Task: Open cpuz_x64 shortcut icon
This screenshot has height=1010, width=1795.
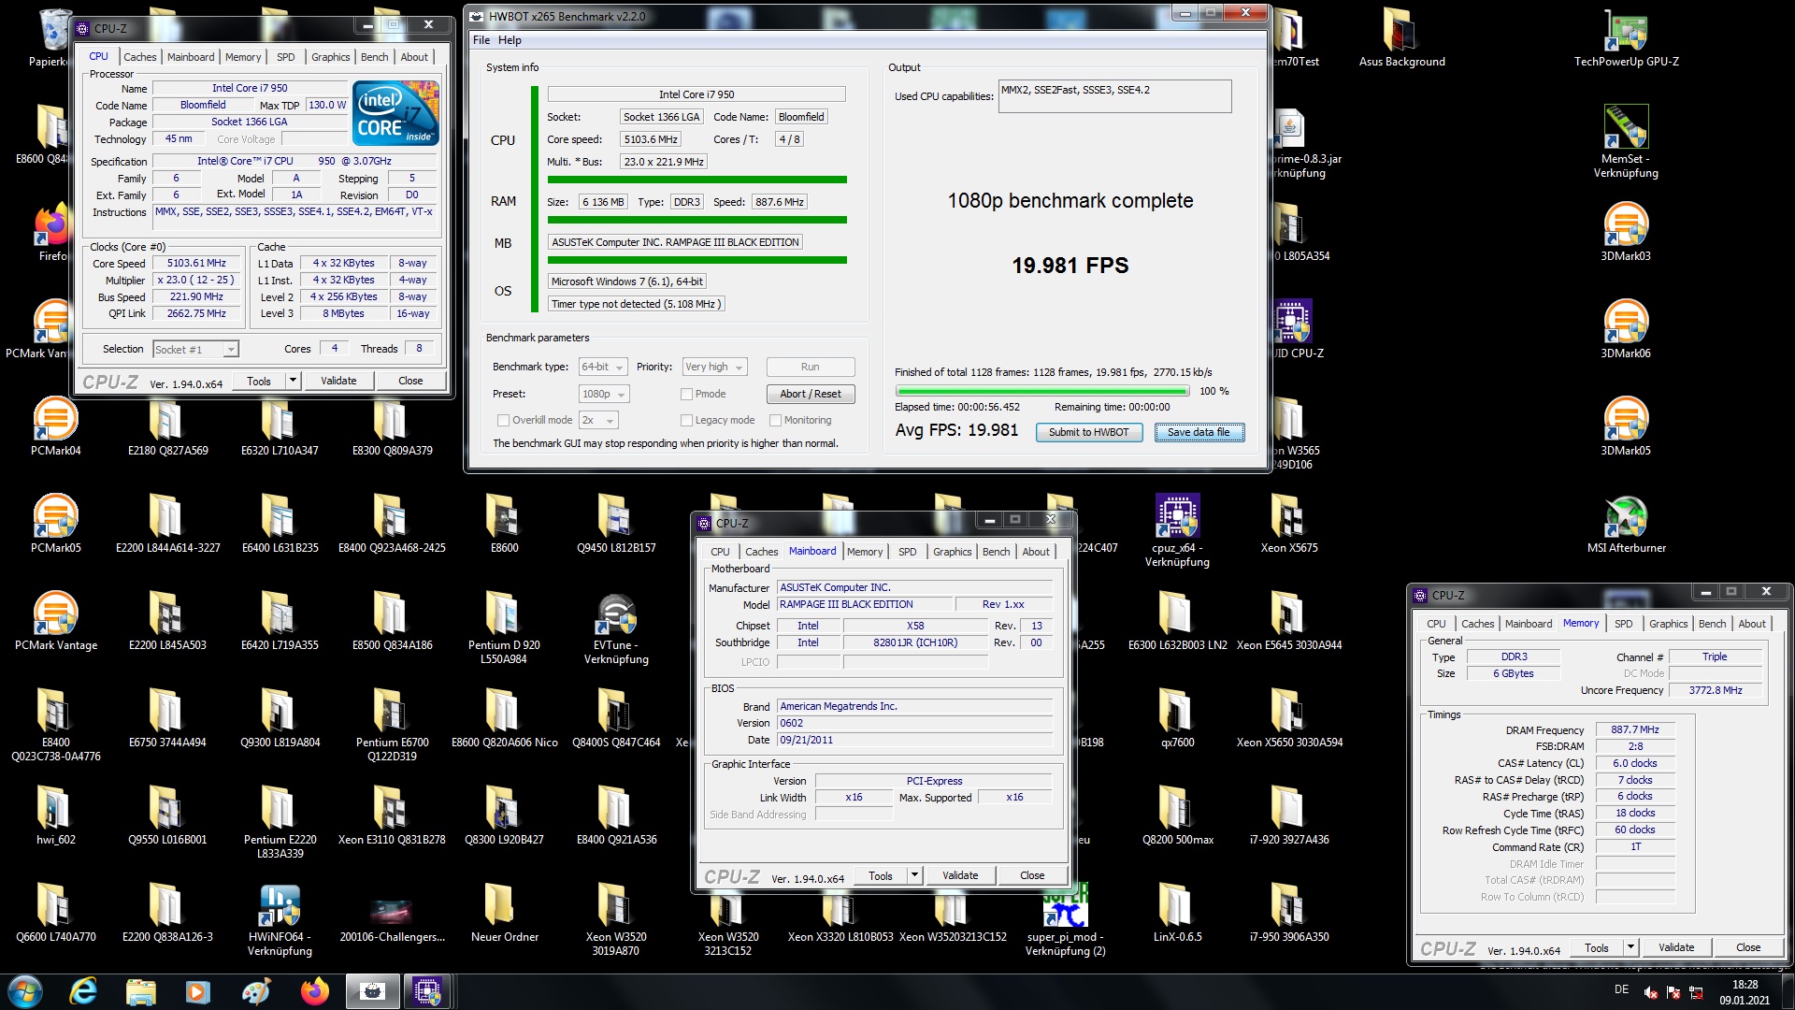Action: (x=1177, y=531)
